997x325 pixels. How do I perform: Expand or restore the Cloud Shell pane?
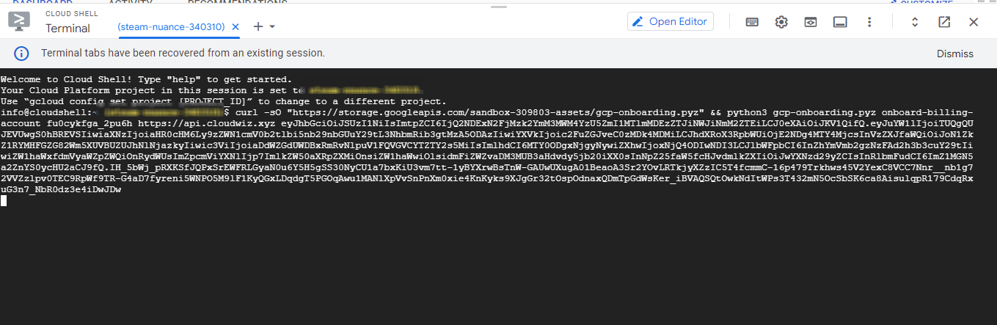point(915,22)
